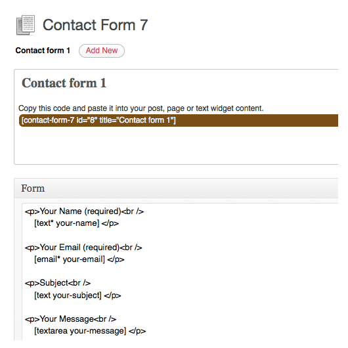The height and width of the screenshot is (348, 348).
Task: Click the Copy this code instruction text
Action: point(141,108)
